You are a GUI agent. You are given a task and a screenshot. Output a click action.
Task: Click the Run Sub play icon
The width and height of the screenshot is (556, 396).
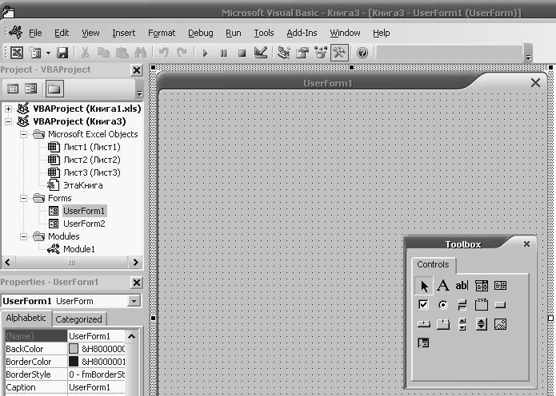coord(205,53)
